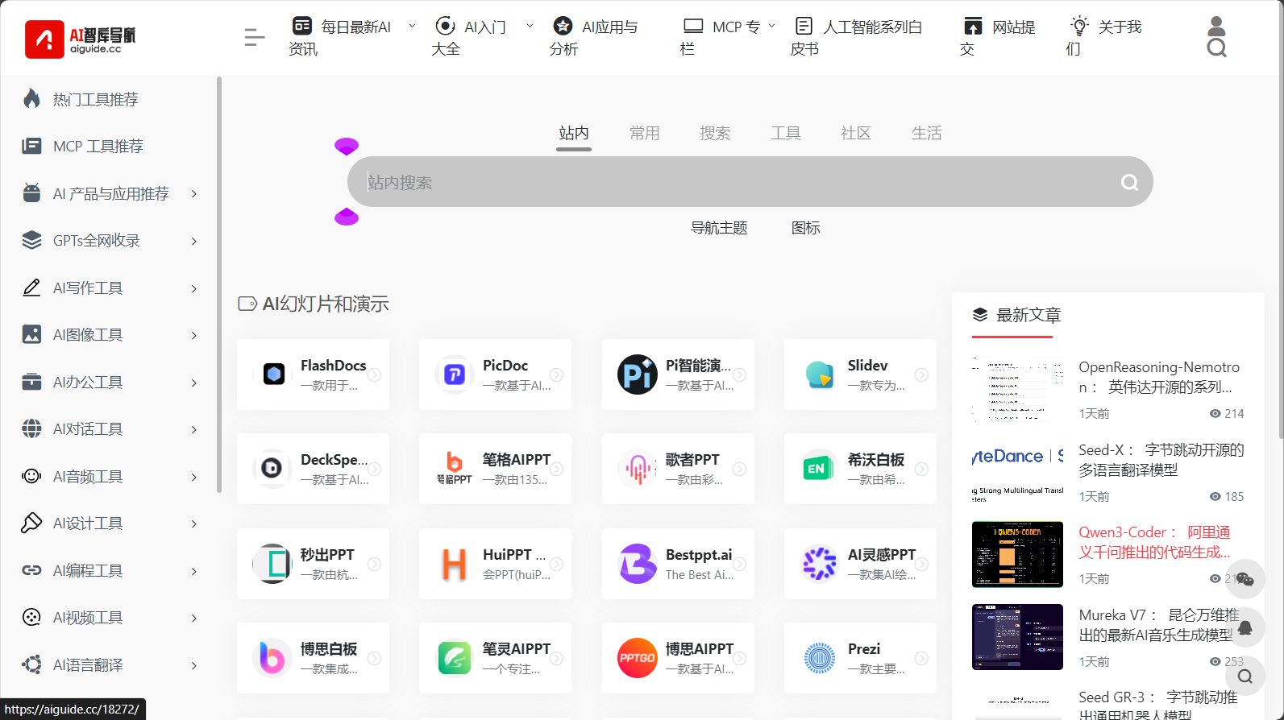Select the 导航主题 search option
This screenshot has height=720, width=1284.
tap(719, 228)
